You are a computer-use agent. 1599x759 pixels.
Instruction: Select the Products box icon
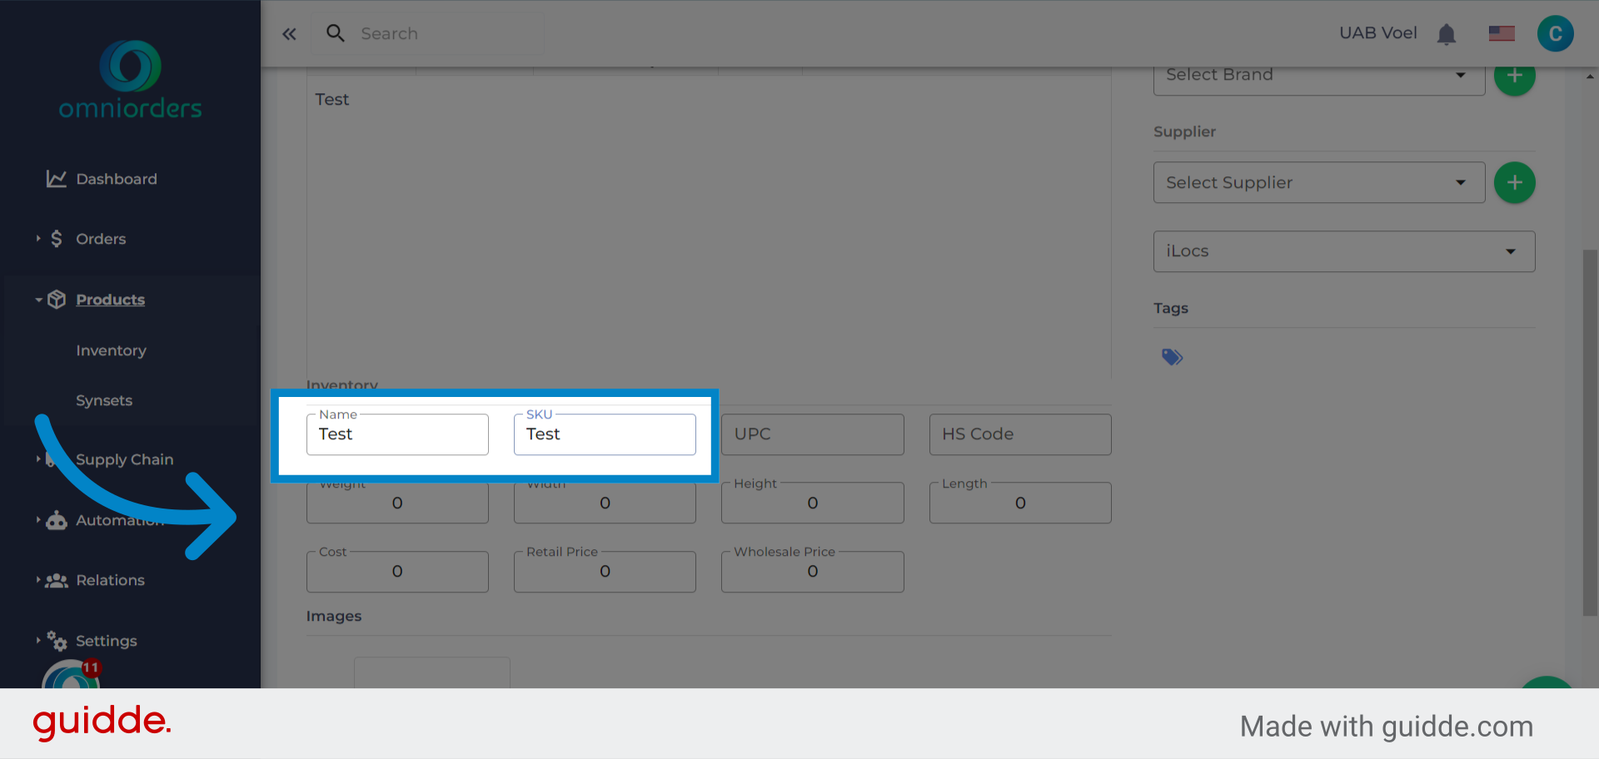pos(56,299)
